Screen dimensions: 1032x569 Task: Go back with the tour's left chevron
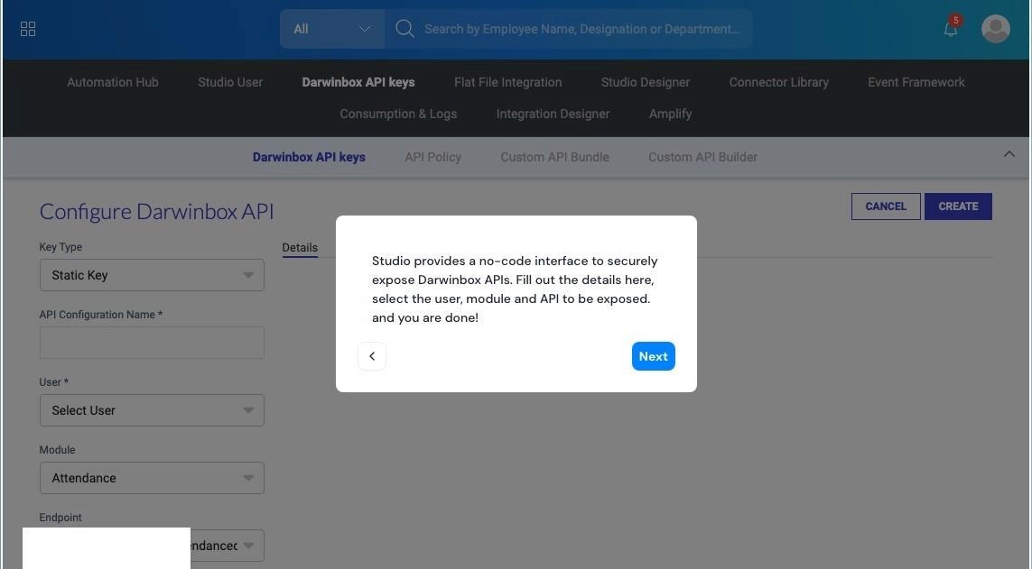[372, 356]
